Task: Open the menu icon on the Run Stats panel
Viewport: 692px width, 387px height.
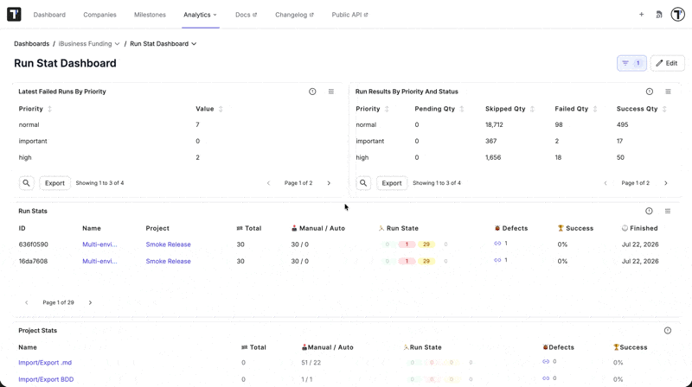Action: (668, 211)
